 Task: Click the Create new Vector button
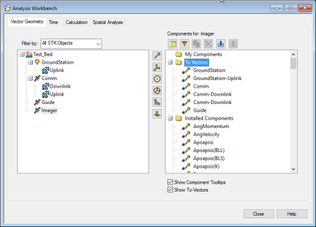[157, 55]
